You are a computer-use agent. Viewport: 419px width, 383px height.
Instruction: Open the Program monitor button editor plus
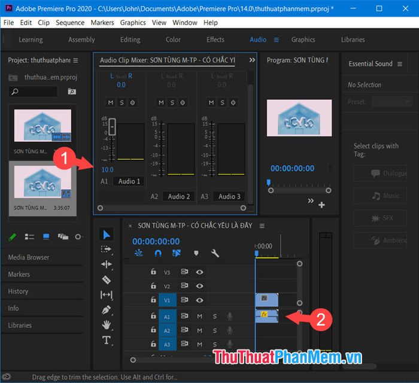pos(322,205)
